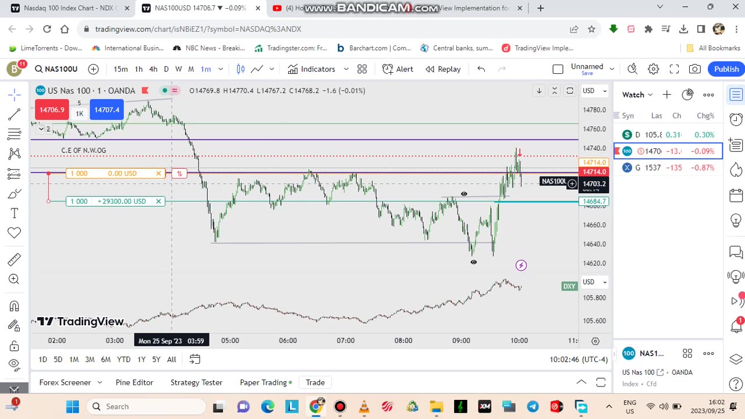Activate the zoom in tool
This screenshot has width=745, height=419.
click(x=15, y=279)
